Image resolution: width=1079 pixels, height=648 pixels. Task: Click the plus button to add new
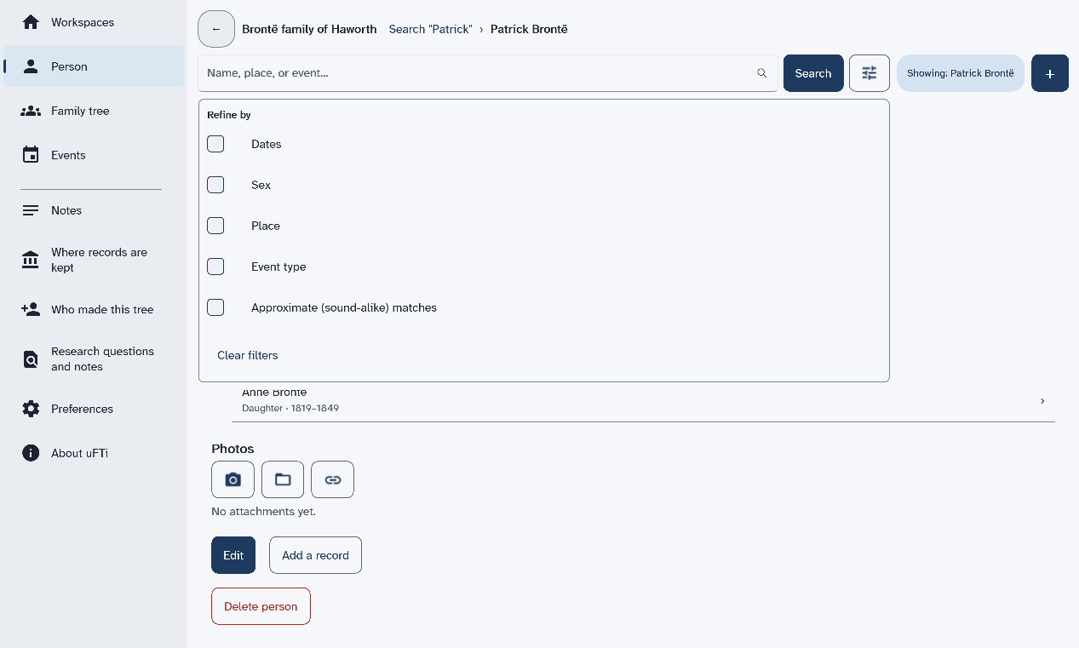click(1050, 73)
